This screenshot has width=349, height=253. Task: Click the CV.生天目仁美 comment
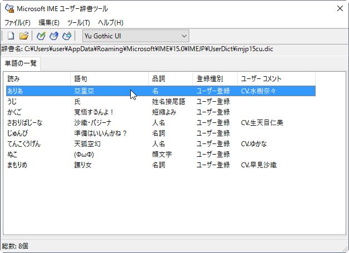262,123
